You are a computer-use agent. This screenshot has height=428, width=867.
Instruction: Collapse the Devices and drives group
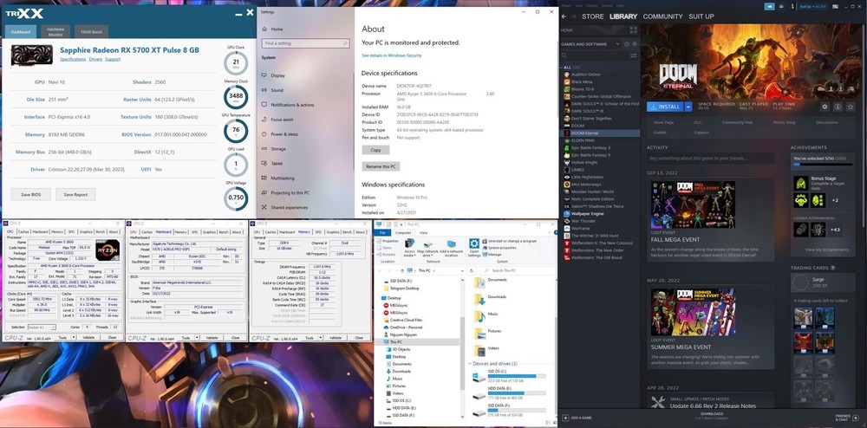469,364
